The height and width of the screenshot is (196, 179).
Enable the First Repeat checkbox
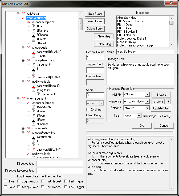[43, 181]
